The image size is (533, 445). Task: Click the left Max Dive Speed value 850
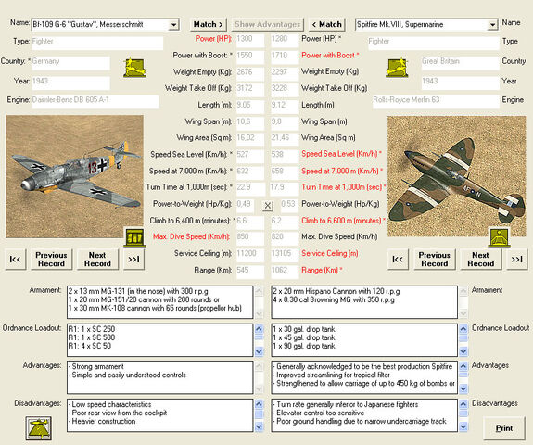250,238
